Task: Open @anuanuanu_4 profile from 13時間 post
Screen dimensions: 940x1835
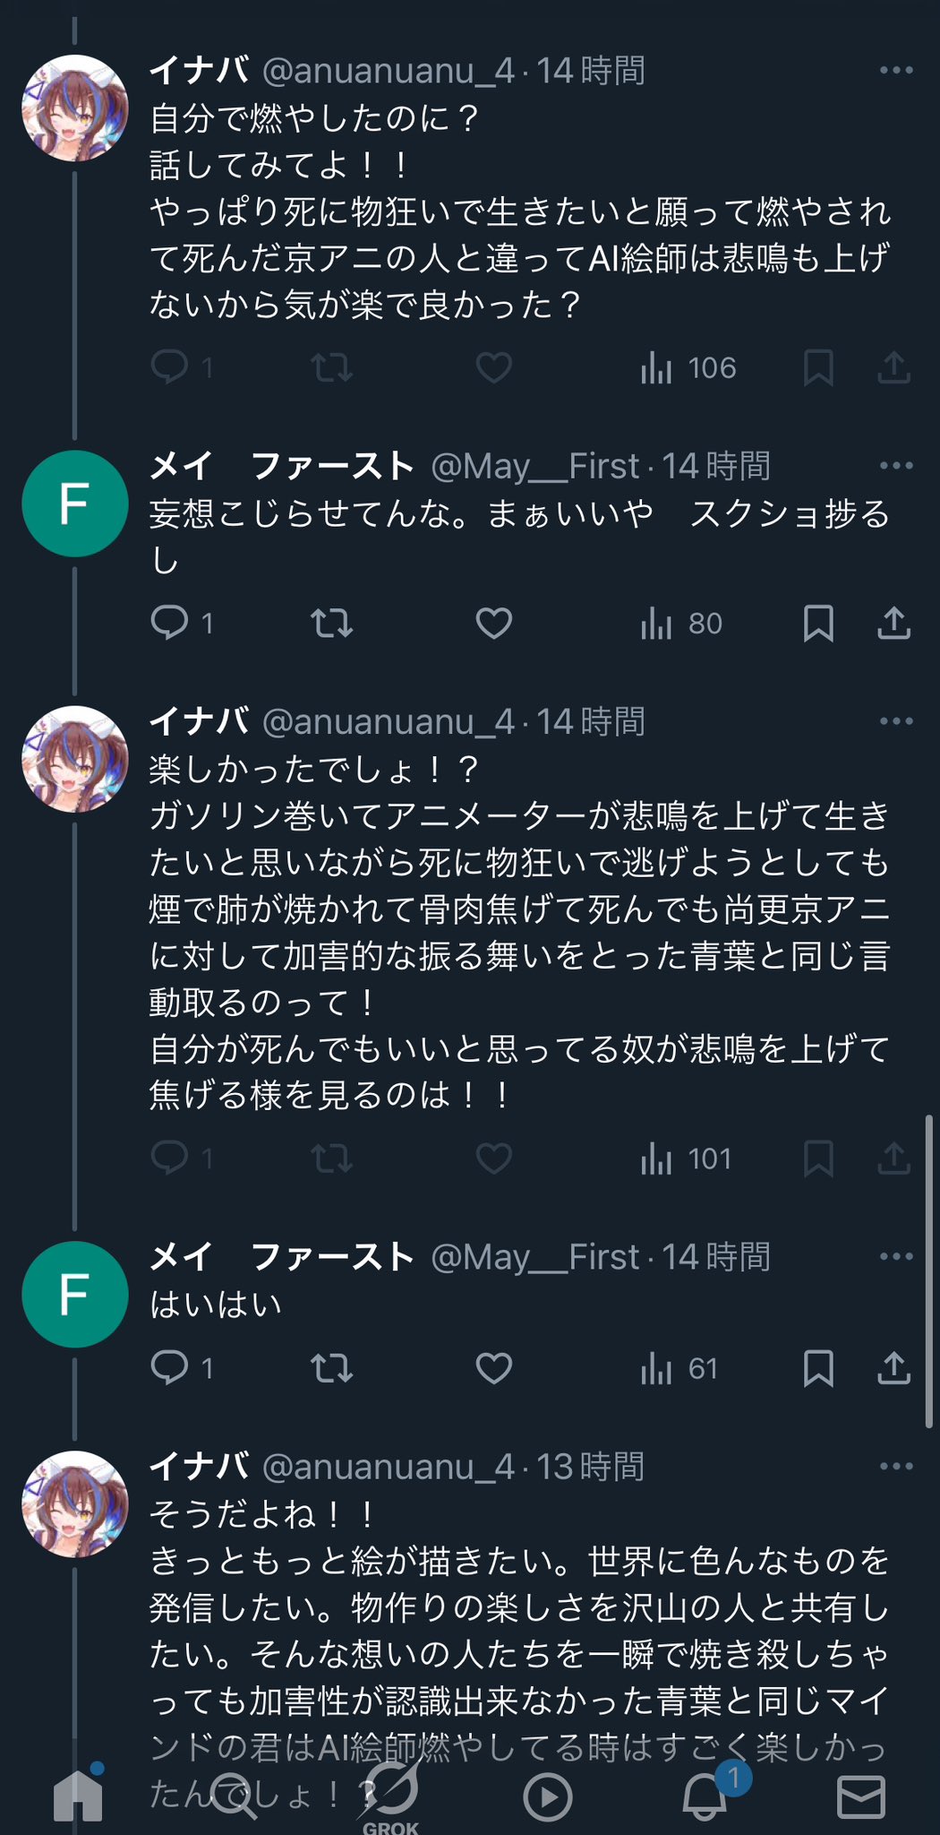Action: (x=388, y=1467)
